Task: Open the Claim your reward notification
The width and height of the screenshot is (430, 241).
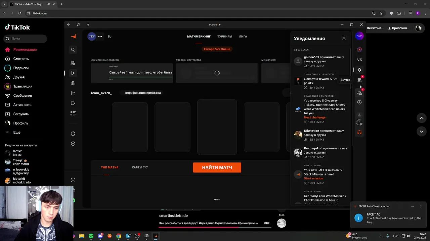Action: [x=320, y=81]
